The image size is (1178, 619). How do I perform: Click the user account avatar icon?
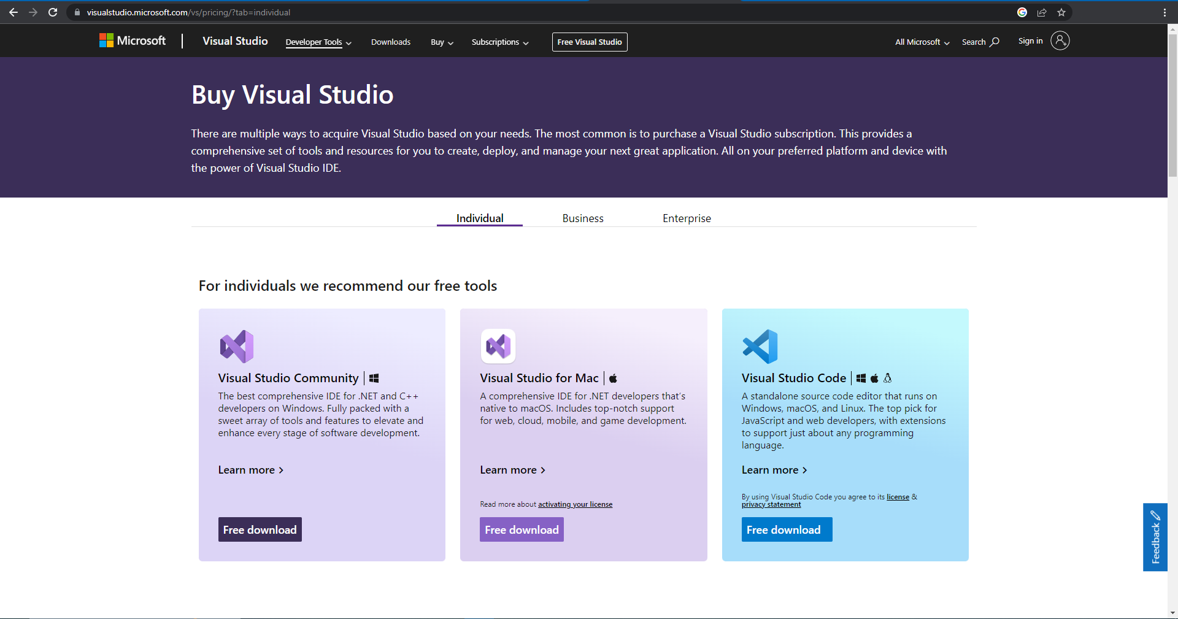coord(1060,40)
